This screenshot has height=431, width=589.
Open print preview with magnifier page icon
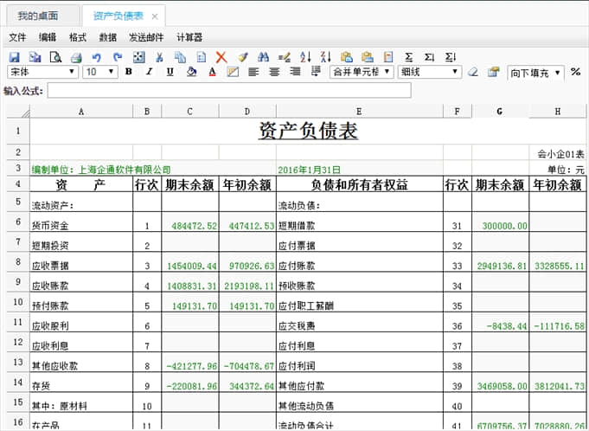click(x=55, y=57)
